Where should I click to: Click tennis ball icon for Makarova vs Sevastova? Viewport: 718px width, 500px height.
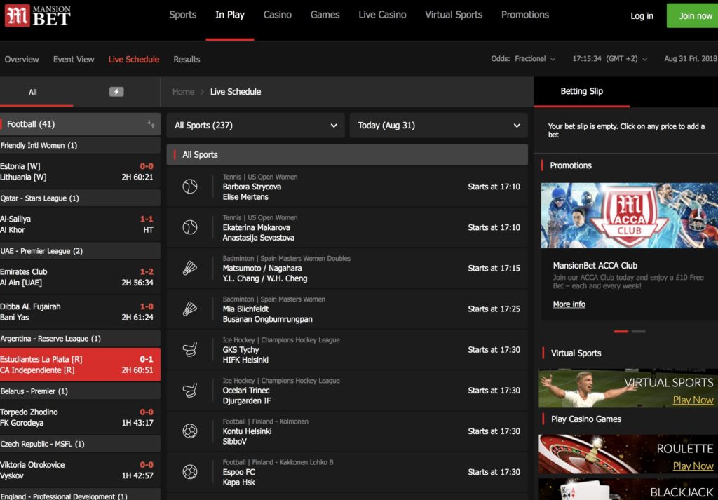[x=190, y=228]
